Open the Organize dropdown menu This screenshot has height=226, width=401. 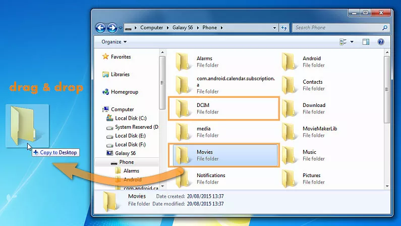pos(114,42)
